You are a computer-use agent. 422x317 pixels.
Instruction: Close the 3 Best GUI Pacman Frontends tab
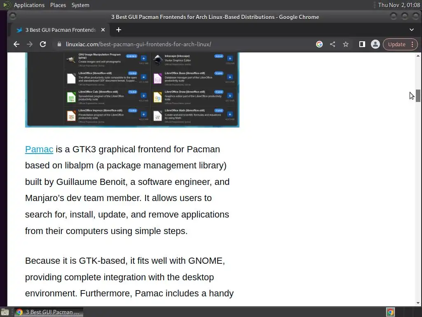click(x=103, y=30)
